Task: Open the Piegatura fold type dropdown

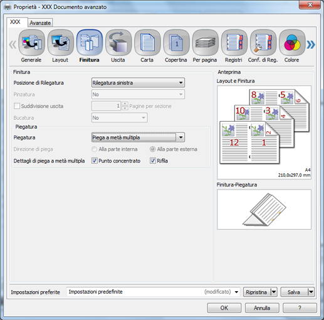Action: pos(138,137)
